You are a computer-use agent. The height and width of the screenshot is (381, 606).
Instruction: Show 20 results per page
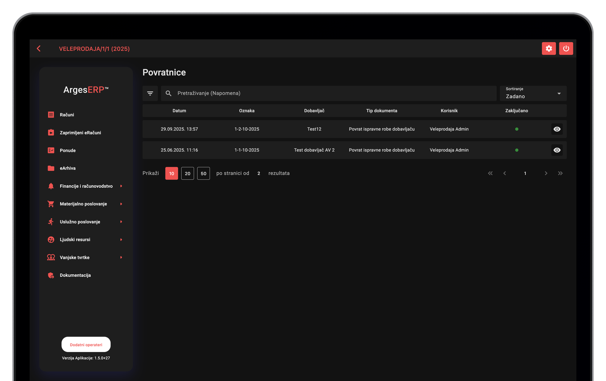click(187, 173)
